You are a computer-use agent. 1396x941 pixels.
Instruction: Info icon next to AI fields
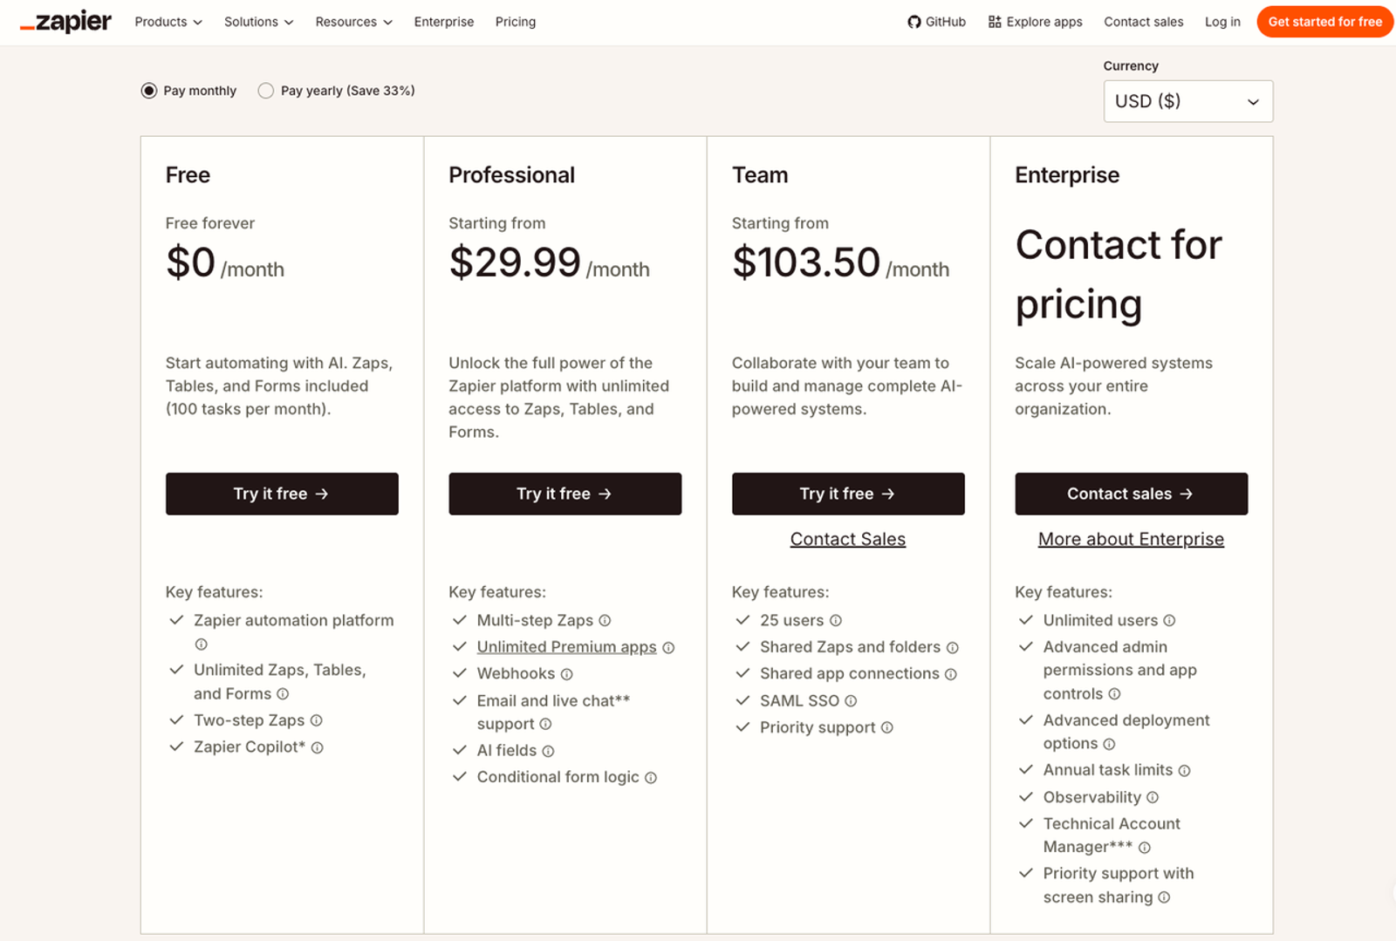548,751
